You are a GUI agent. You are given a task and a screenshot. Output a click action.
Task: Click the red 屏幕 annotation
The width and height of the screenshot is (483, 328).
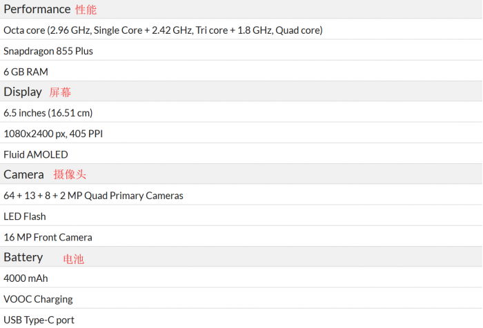click(x=60, y=92)
